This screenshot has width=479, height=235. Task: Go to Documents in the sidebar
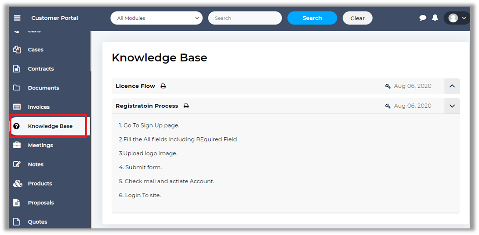43,88
